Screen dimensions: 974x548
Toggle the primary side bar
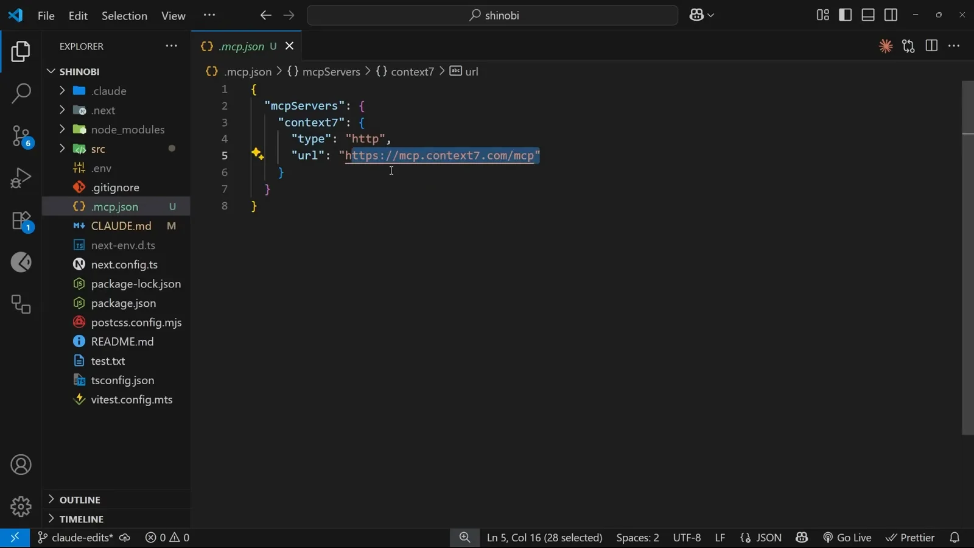(x=845, y=15)
